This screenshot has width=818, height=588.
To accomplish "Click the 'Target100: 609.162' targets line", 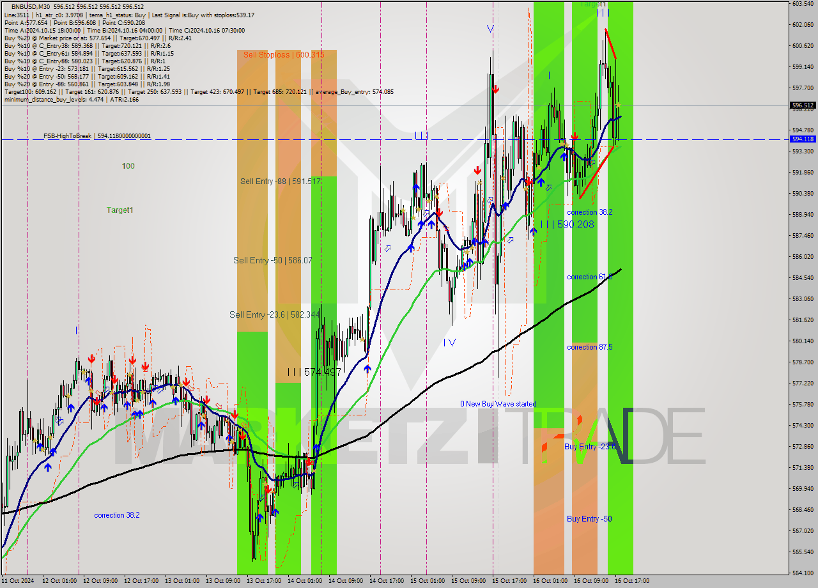I will (198, 91).
